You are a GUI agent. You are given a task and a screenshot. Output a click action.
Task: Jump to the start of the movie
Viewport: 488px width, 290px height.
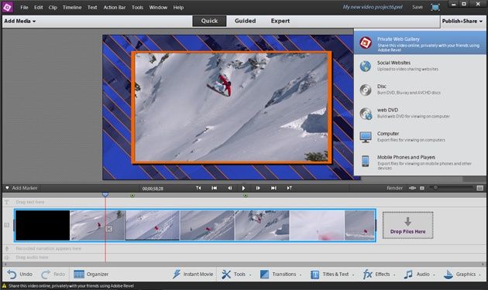(214, 188)
